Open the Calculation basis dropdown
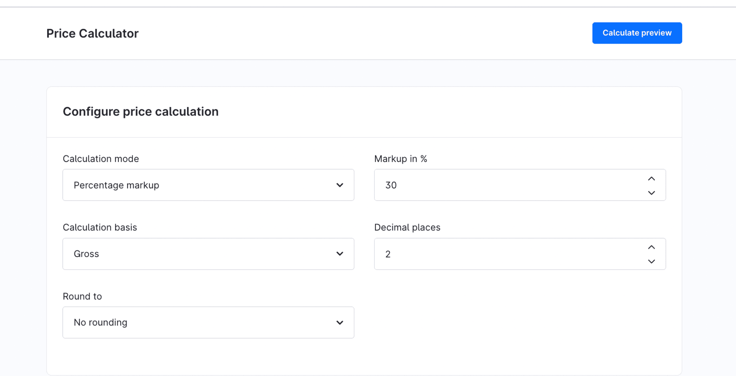 (x=208, y=254)
